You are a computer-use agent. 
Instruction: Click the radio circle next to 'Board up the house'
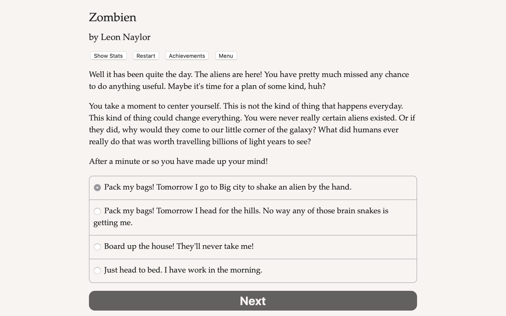pos(97,247)
